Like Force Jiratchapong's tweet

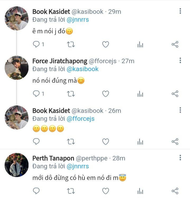click(106, 94)
